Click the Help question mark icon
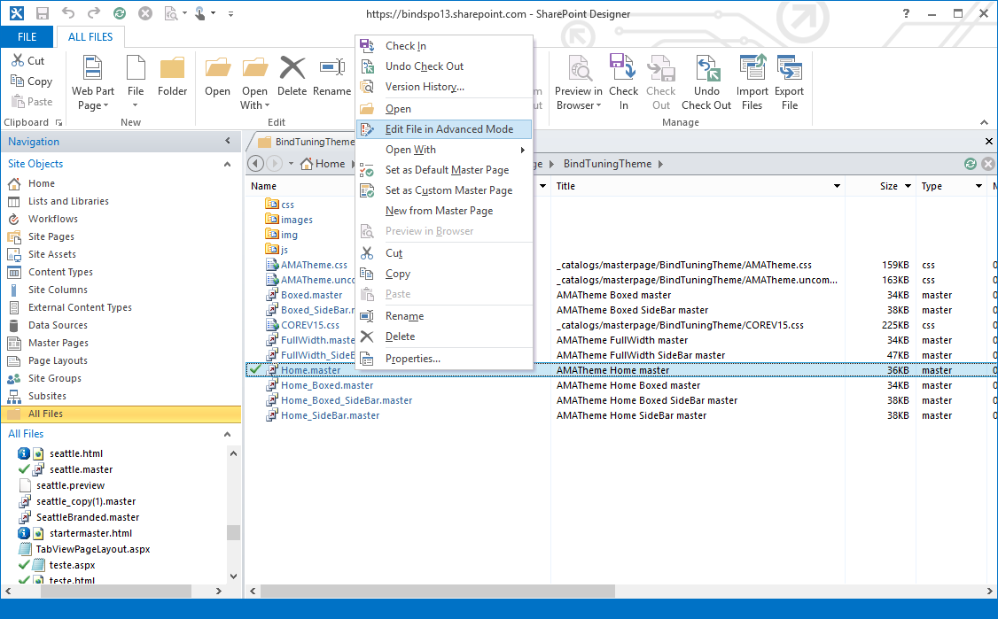The width and height of the screenshot is (998, 619). coord(907,13)
